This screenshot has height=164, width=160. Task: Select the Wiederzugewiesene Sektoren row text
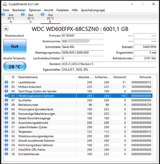coord(36,96)
